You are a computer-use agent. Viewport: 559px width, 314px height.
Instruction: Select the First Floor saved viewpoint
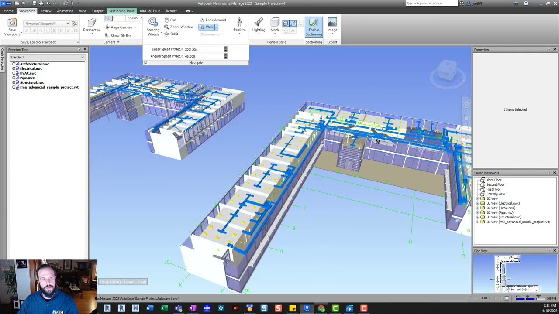pos(493,189)
